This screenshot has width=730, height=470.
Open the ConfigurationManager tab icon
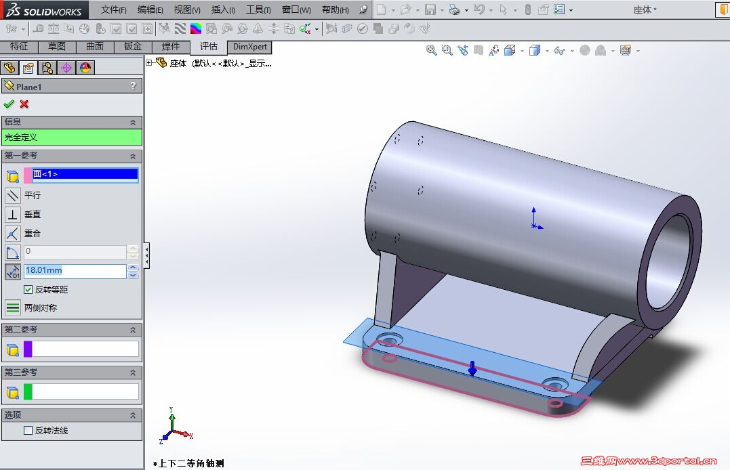point(47,68)
